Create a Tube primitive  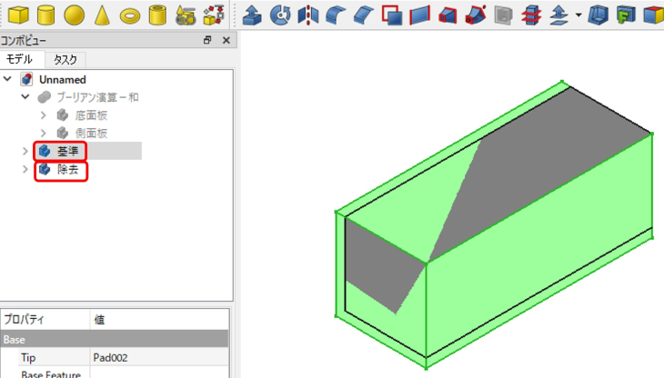157,15
